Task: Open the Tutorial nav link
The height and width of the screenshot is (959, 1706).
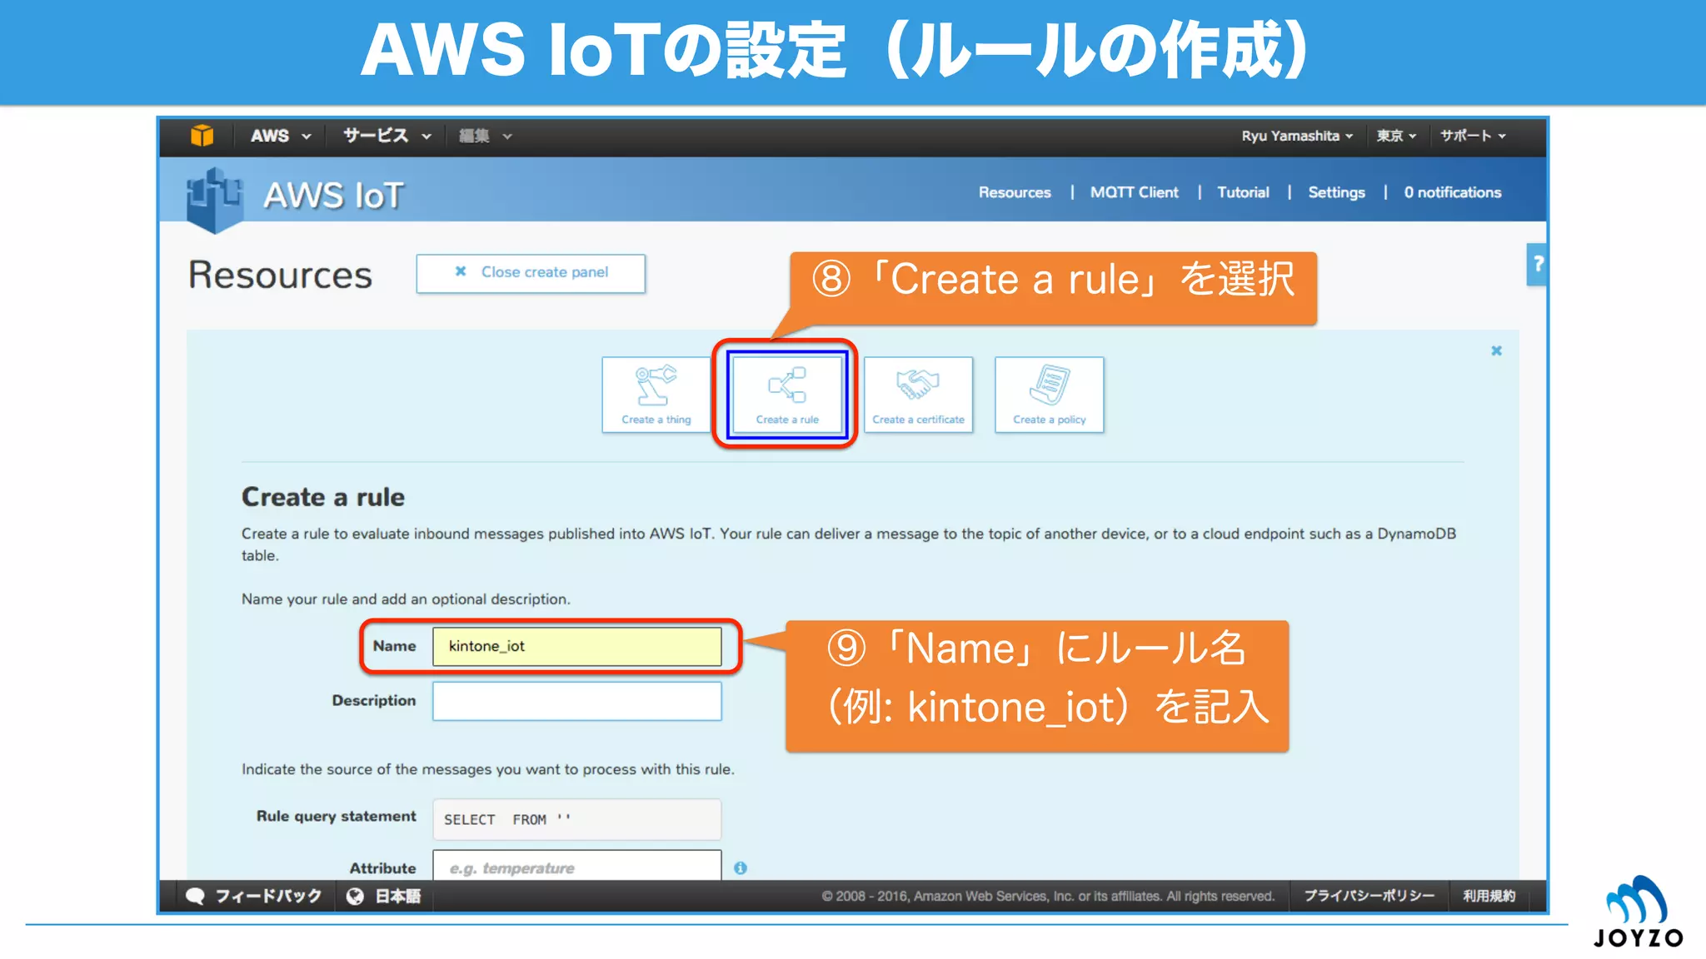Action: pos(1243,192)
